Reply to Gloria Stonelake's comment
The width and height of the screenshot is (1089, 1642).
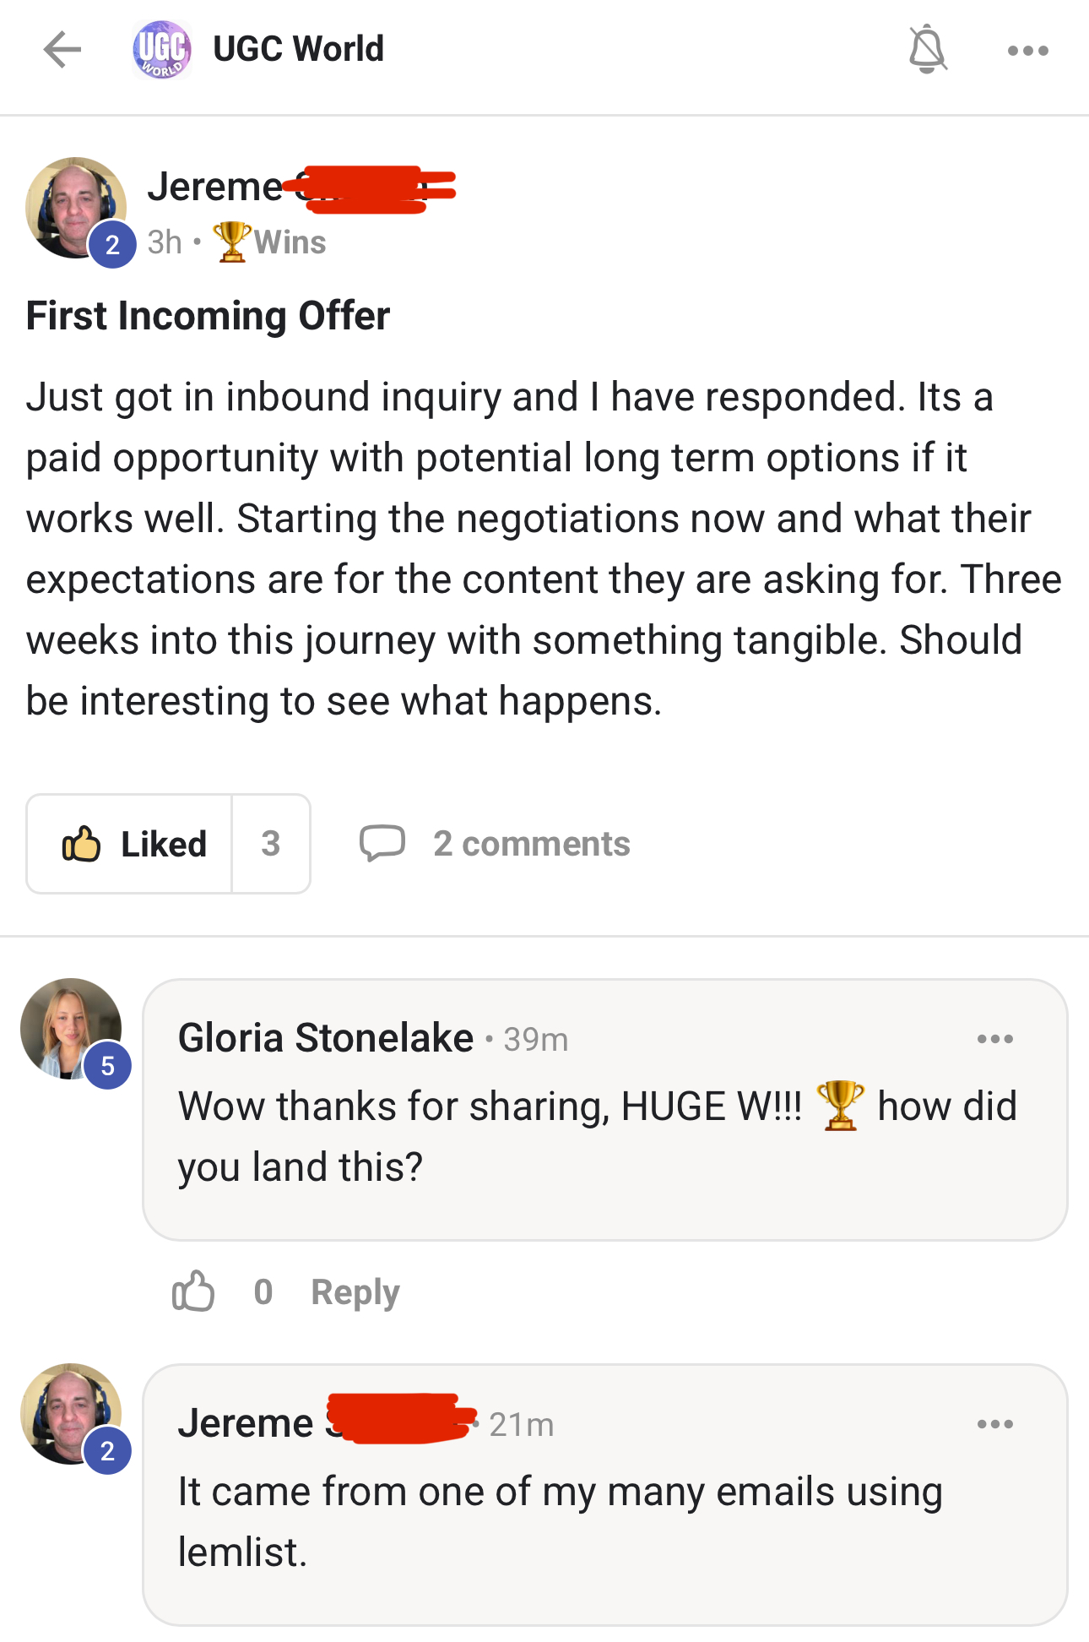(355, 1292)
